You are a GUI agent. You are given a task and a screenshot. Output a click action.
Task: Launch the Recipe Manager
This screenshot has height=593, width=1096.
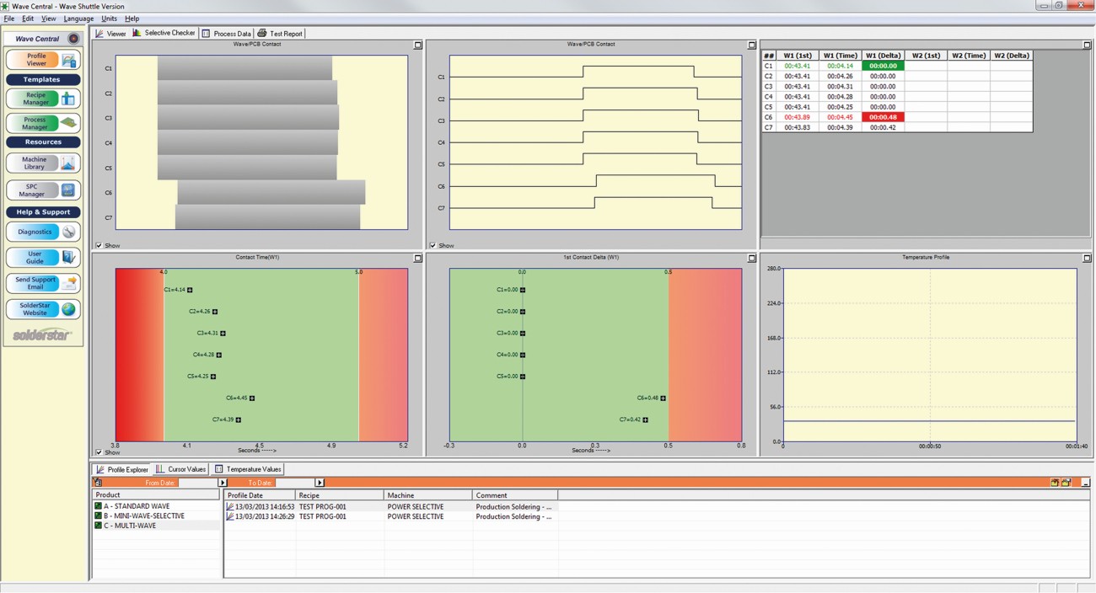click(x=43, y=99)
